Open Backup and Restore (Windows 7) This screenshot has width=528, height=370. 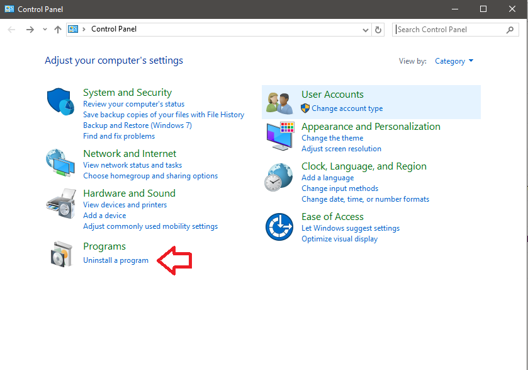[x=137, y=125]
